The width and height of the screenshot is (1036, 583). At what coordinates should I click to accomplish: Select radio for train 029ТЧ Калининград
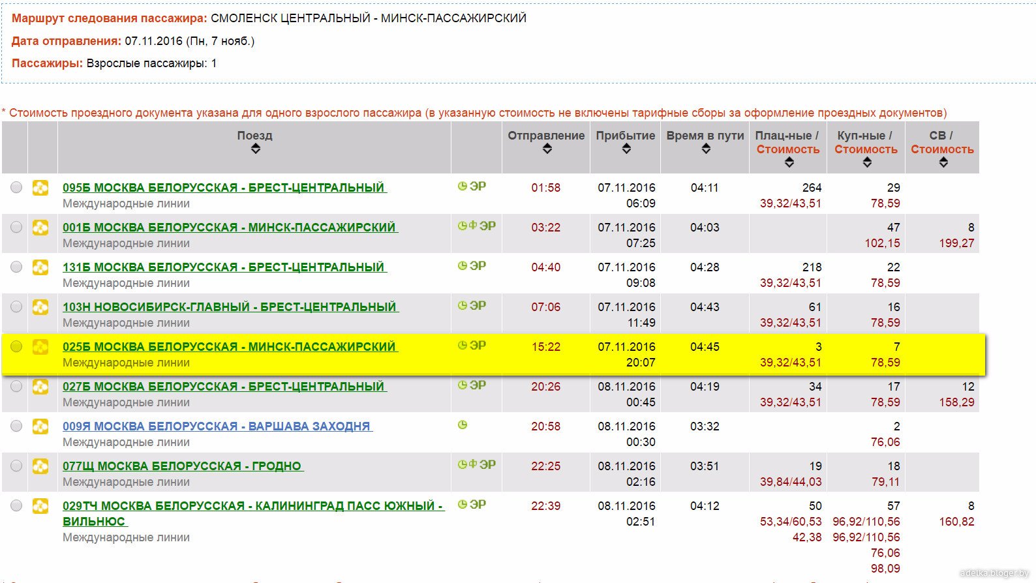[x=16, y=506]
